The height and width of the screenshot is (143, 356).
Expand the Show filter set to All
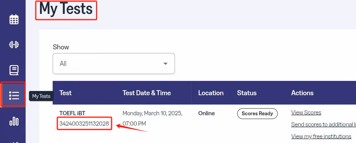click(x=114, y=64)
